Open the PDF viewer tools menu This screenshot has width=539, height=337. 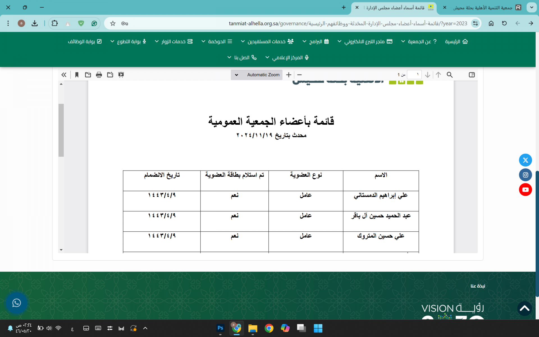(64, 75)
